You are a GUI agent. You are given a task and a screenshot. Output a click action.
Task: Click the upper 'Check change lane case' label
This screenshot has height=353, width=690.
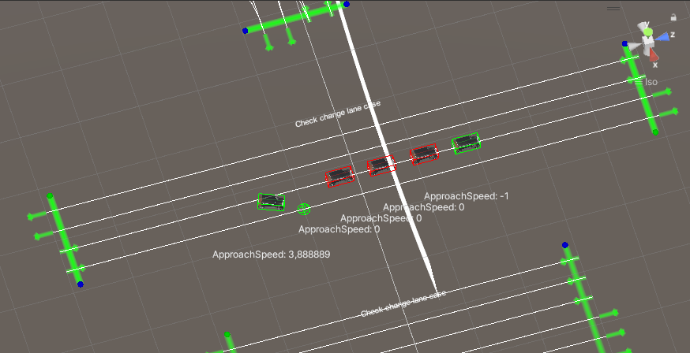coord(338,113)
